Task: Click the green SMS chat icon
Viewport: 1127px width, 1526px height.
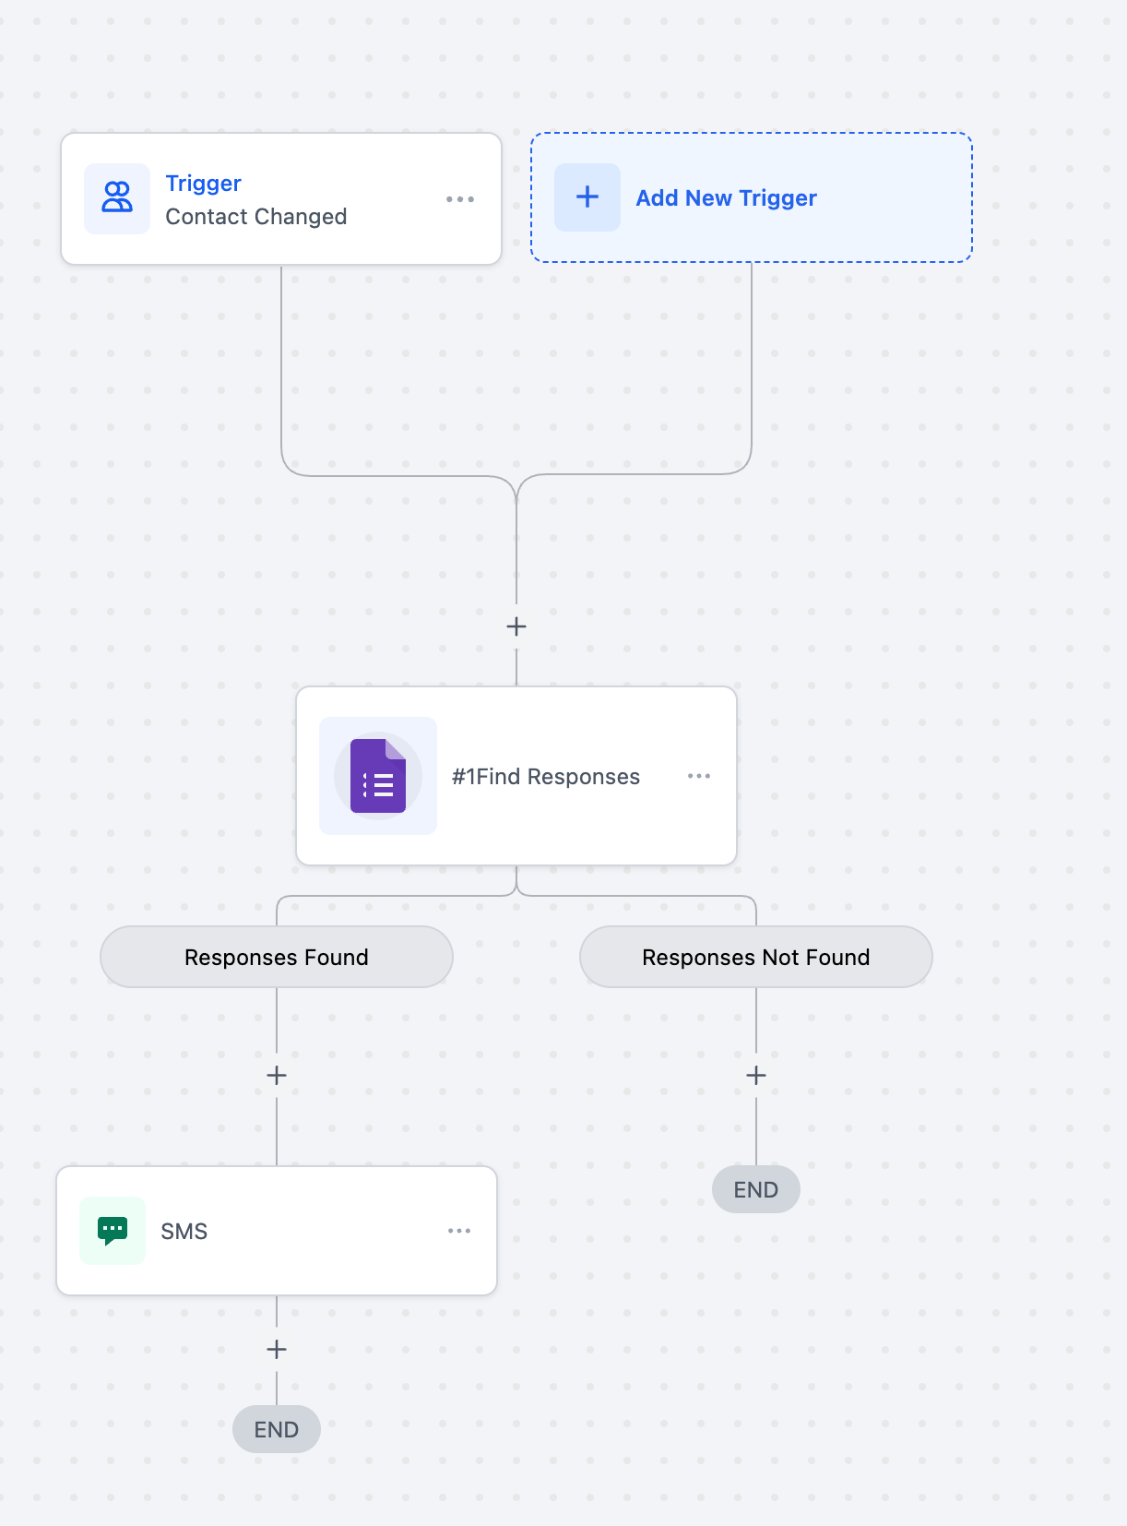Action: 113,1231
